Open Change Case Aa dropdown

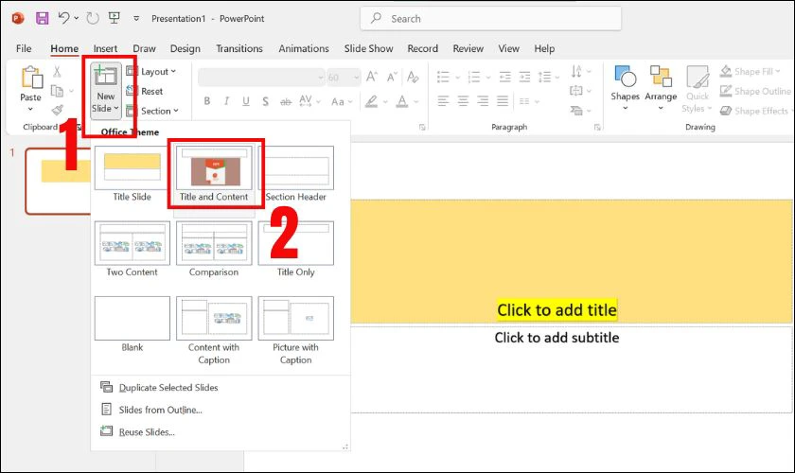(x=341, y=101)
